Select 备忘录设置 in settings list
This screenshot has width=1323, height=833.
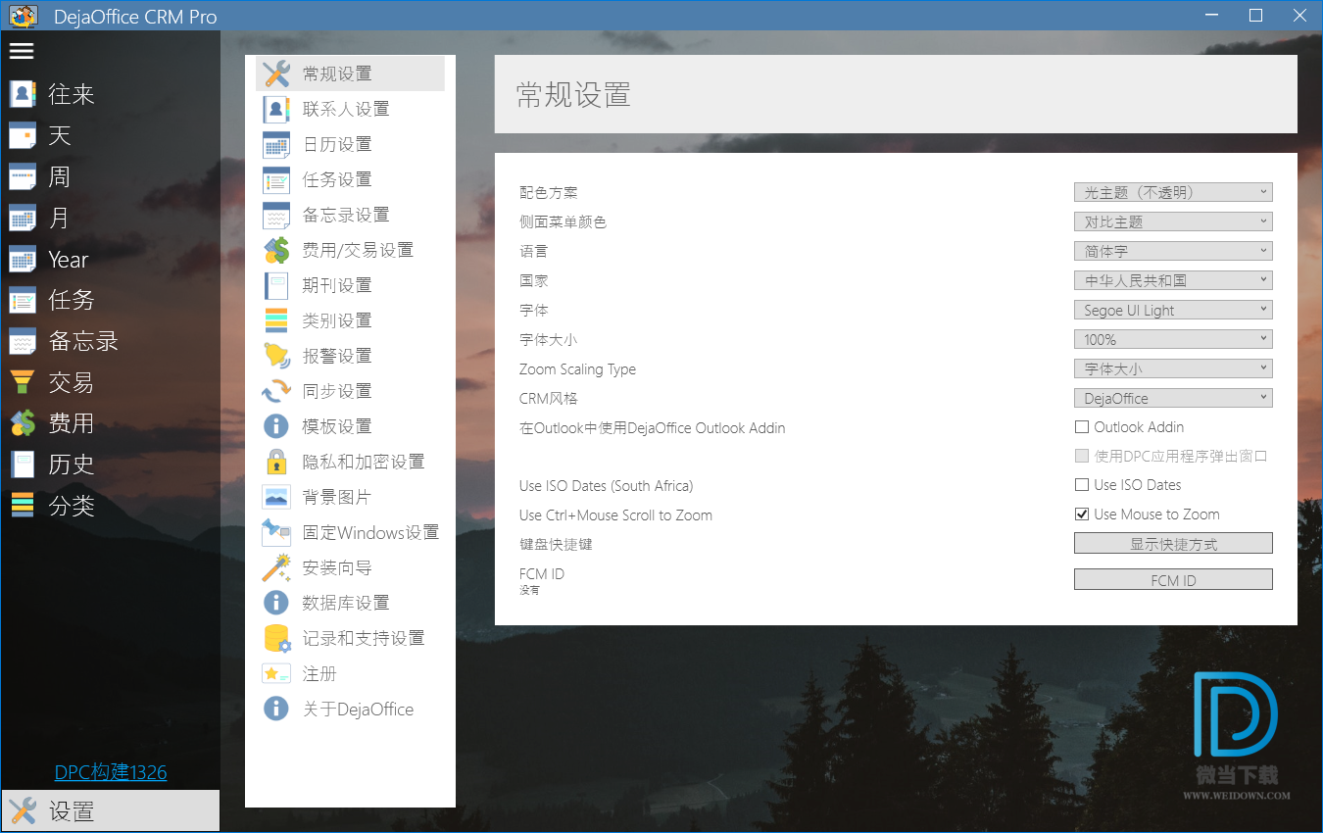click(350, 215)
